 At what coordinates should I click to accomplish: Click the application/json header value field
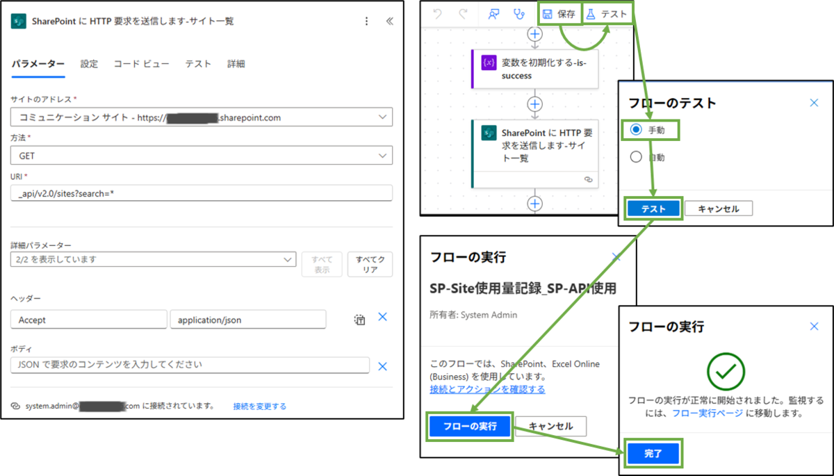coord(248,320)
